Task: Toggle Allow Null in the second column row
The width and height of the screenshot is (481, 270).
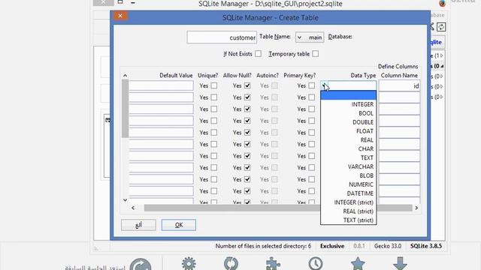Action: tap(247, 97)
